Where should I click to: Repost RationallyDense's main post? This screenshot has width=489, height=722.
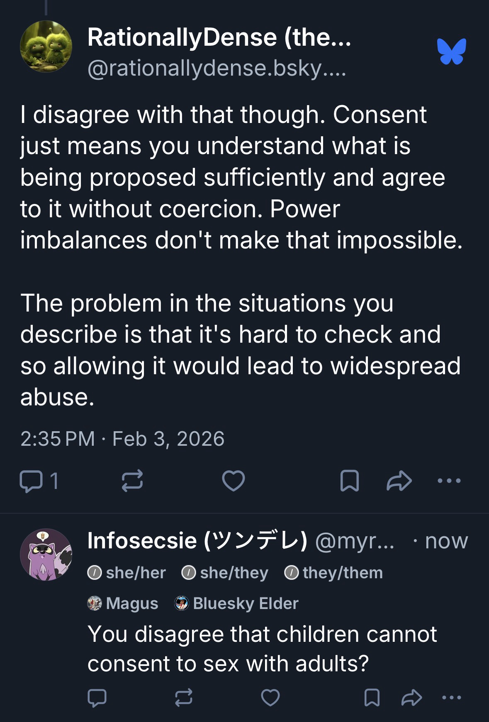132,481
